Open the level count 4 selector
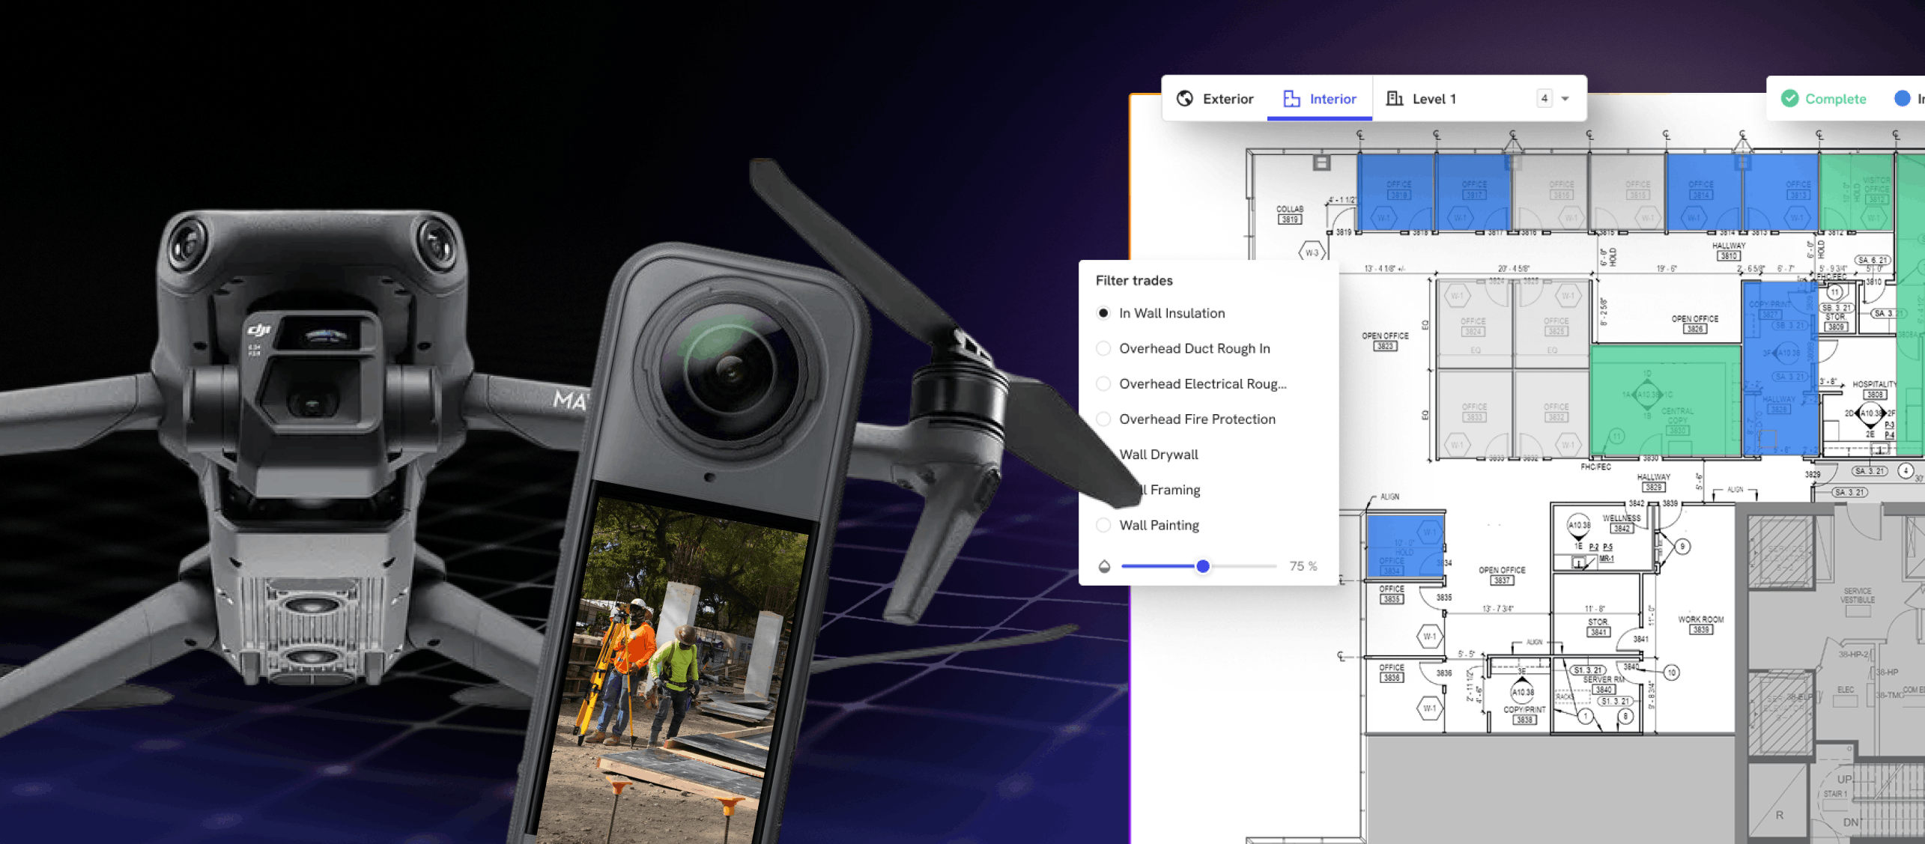 pyautogui.click(x=1544, y=99)
